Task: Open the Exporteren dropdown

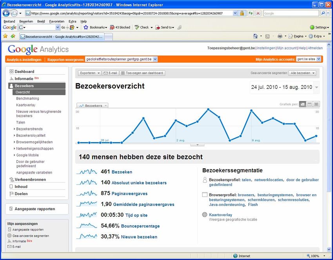Action: (x=90, y=73)
